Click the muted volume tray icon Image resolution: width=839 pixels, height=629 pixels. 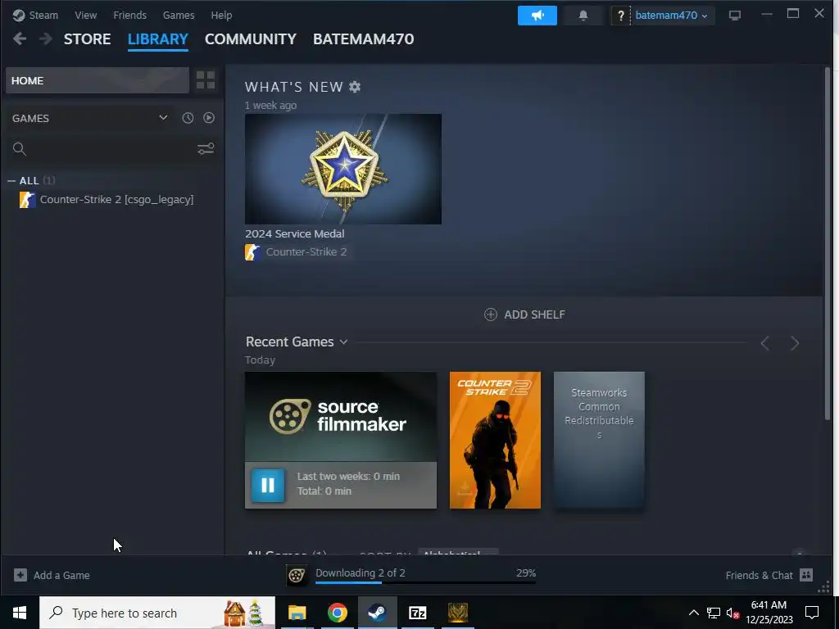pyautogui.click(x=732, y=613)
